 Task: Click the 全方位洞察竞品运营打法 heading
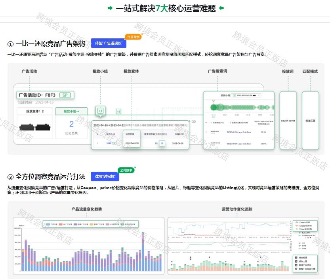tap(50, 177)
